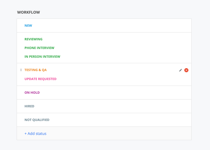
Task: Choose the PHONE INTERVIEW status
Action: 39,48
